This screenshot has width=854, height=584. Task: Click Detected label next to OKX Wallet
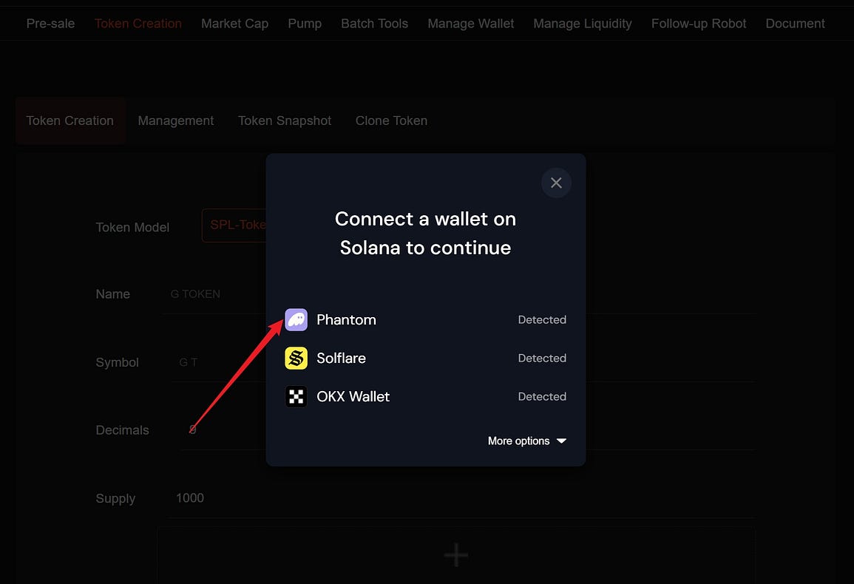[542, 396]
